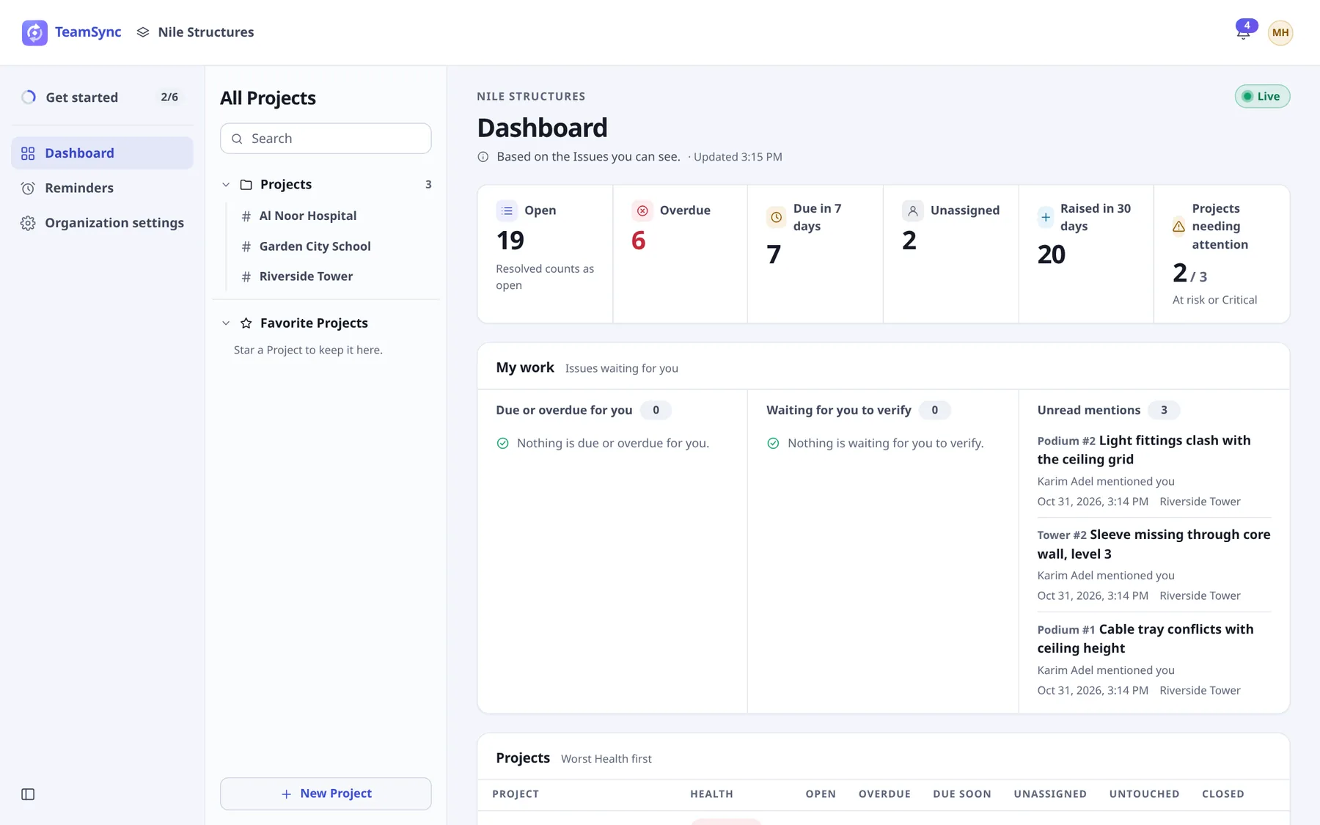Viewport: 1320px width, 825px height.
Task: Open Organization settings
Action: coord(102,223)
